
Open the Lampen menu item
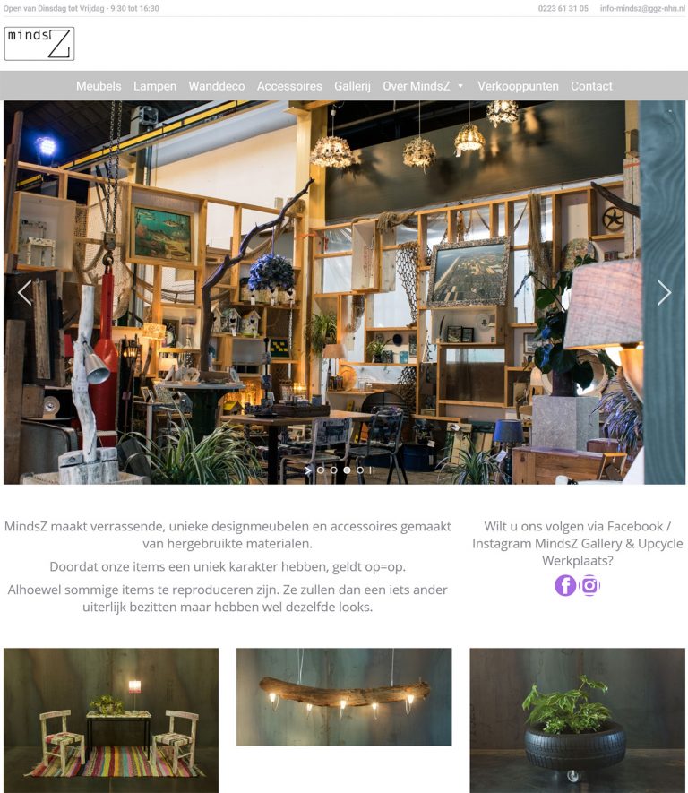point(155,86)
